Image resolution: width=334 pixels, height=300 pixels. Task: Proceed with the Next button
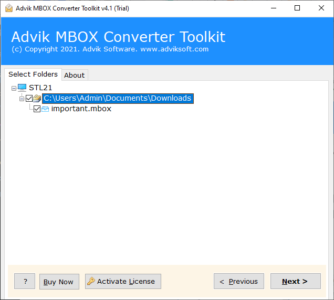point(295,281)
